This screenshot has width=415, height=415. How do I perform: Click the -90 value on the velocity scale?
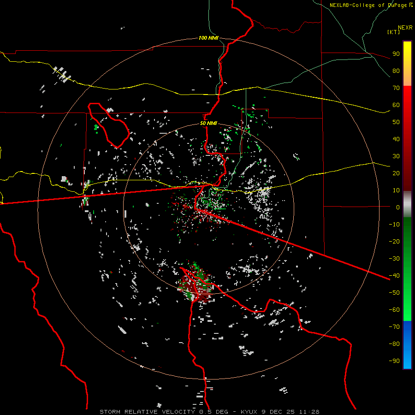coord(394,361)
